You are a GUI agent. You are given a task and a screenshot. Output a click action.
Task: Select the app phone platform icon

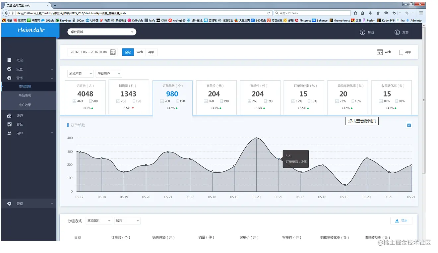pyautogui.click(x=401, y=52)
